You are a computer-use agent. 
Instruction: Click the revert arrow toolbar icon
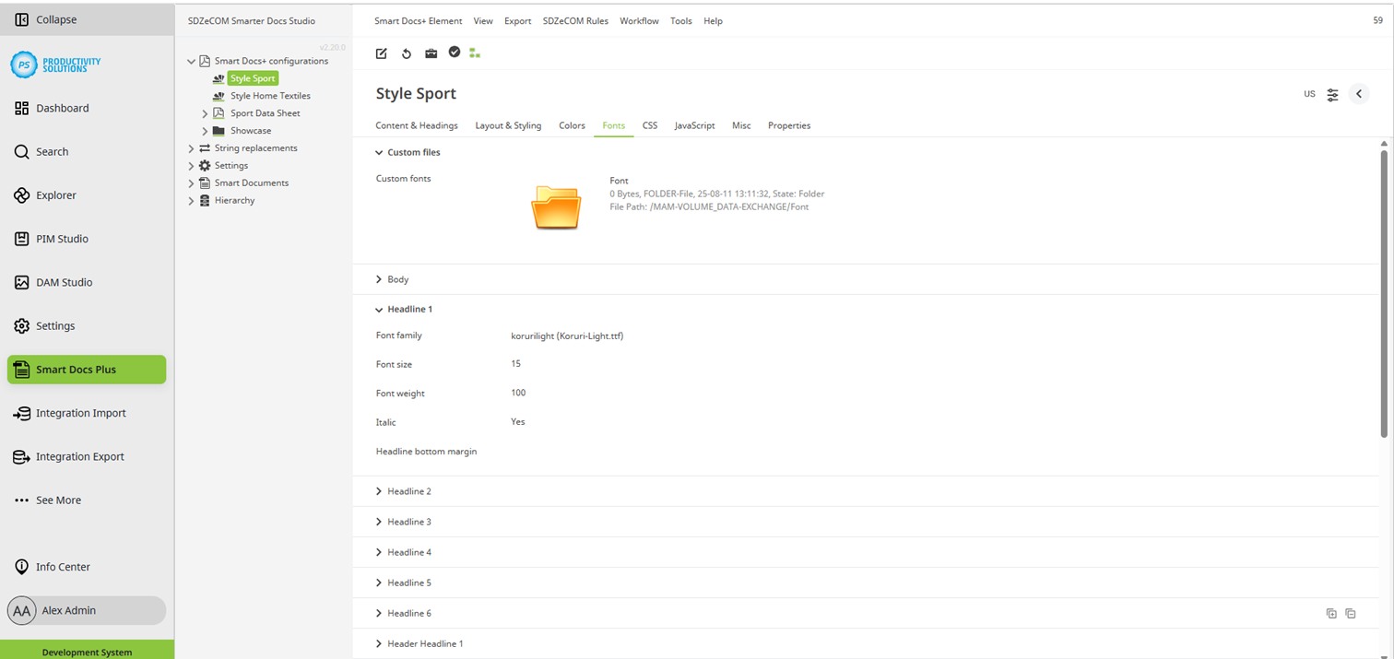(x=407, y=53)
